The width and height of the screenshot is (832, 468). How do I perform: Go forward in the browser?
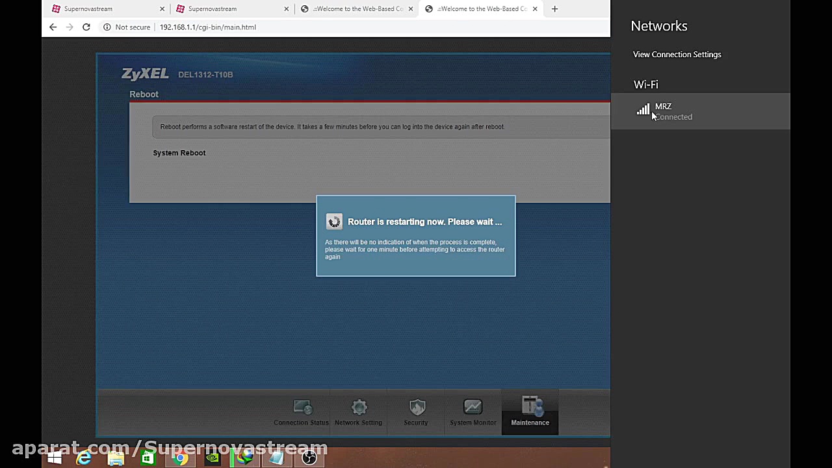pos(70,27)
